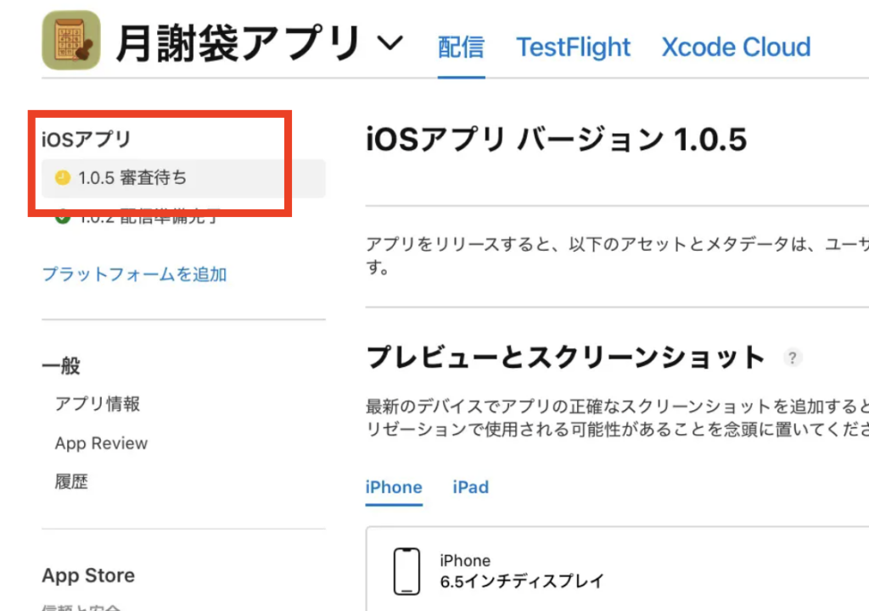Screen dimensions: 869x611
Task: Switch to the 配信 tab
Action: coord(461,47)
